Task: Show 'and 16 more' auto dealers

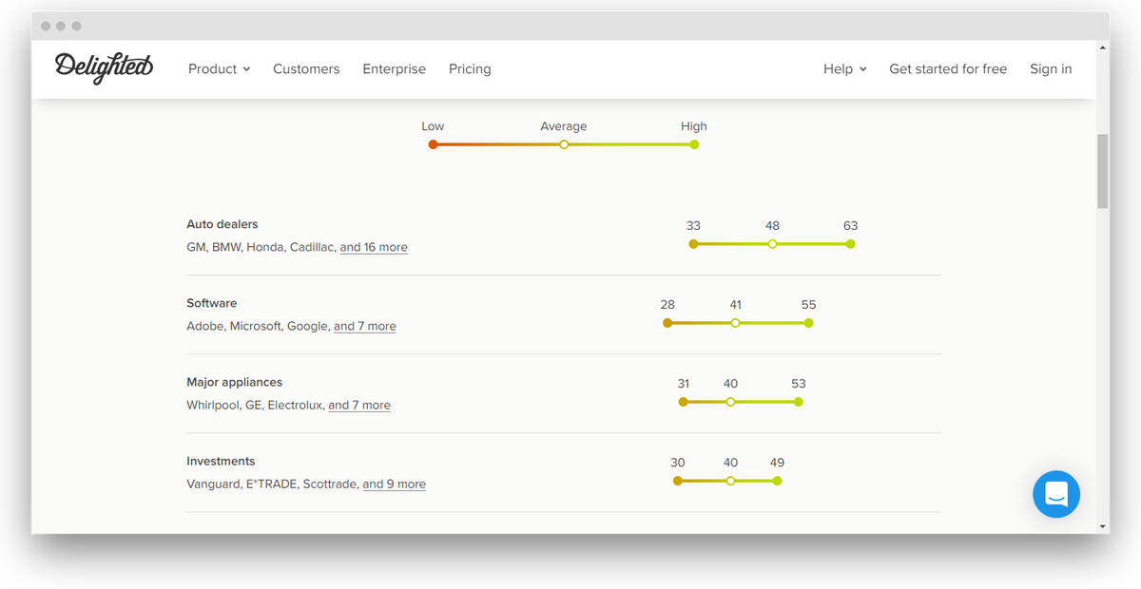Action: point(374,247)
